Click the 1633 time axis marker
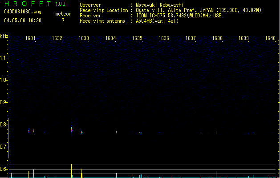Image resolution: width=280 pixels, height=178 pixels. (84, 38)
